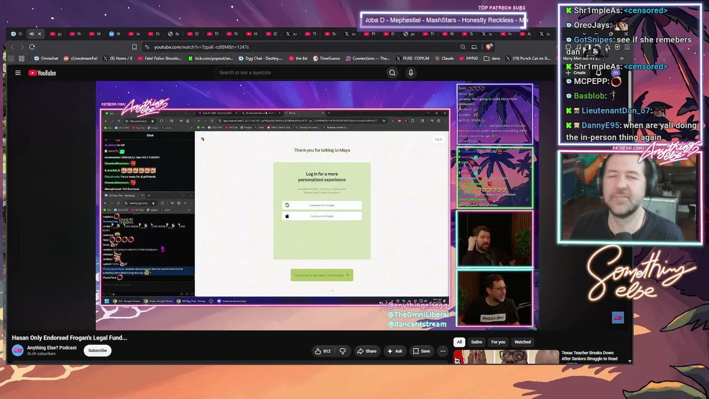The image size is (709, 399).
Task: Click the Ask button under the video
Action: click(395, 351)
